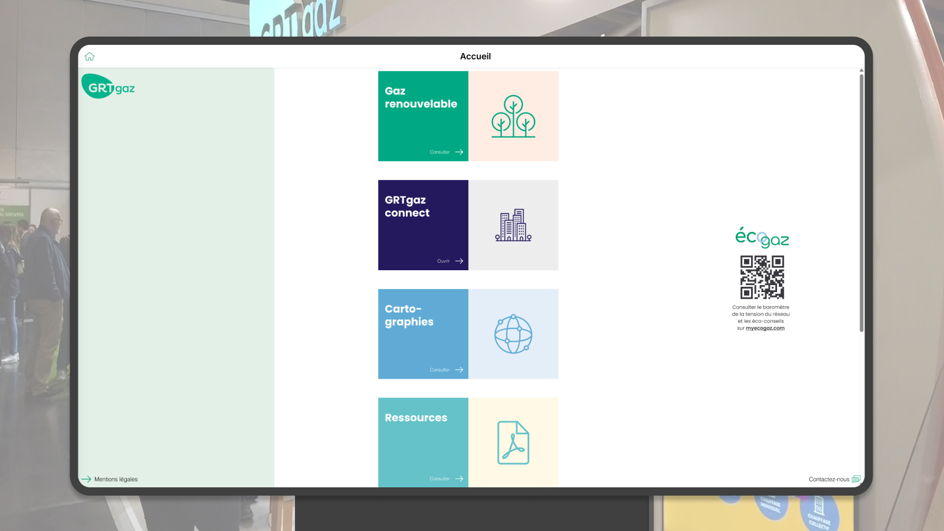Click Consulter arrow on Ressources
Screen dimensions: 944x531
tap(459, 478)
